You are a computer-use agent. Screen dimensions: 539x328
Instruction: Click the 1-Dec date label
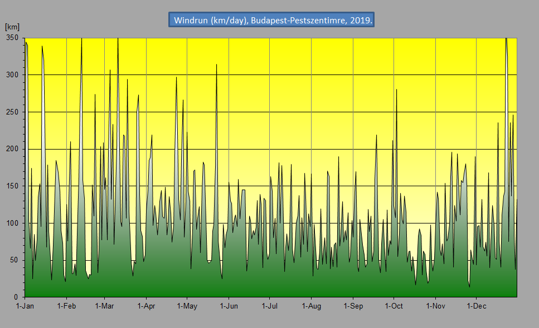click(x=476, y=306)
